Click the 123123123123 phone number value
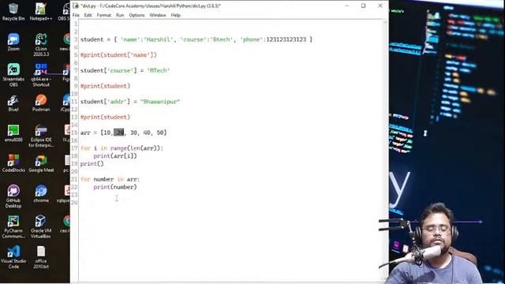This screenshot has height=284, width=505. [286, 39]
